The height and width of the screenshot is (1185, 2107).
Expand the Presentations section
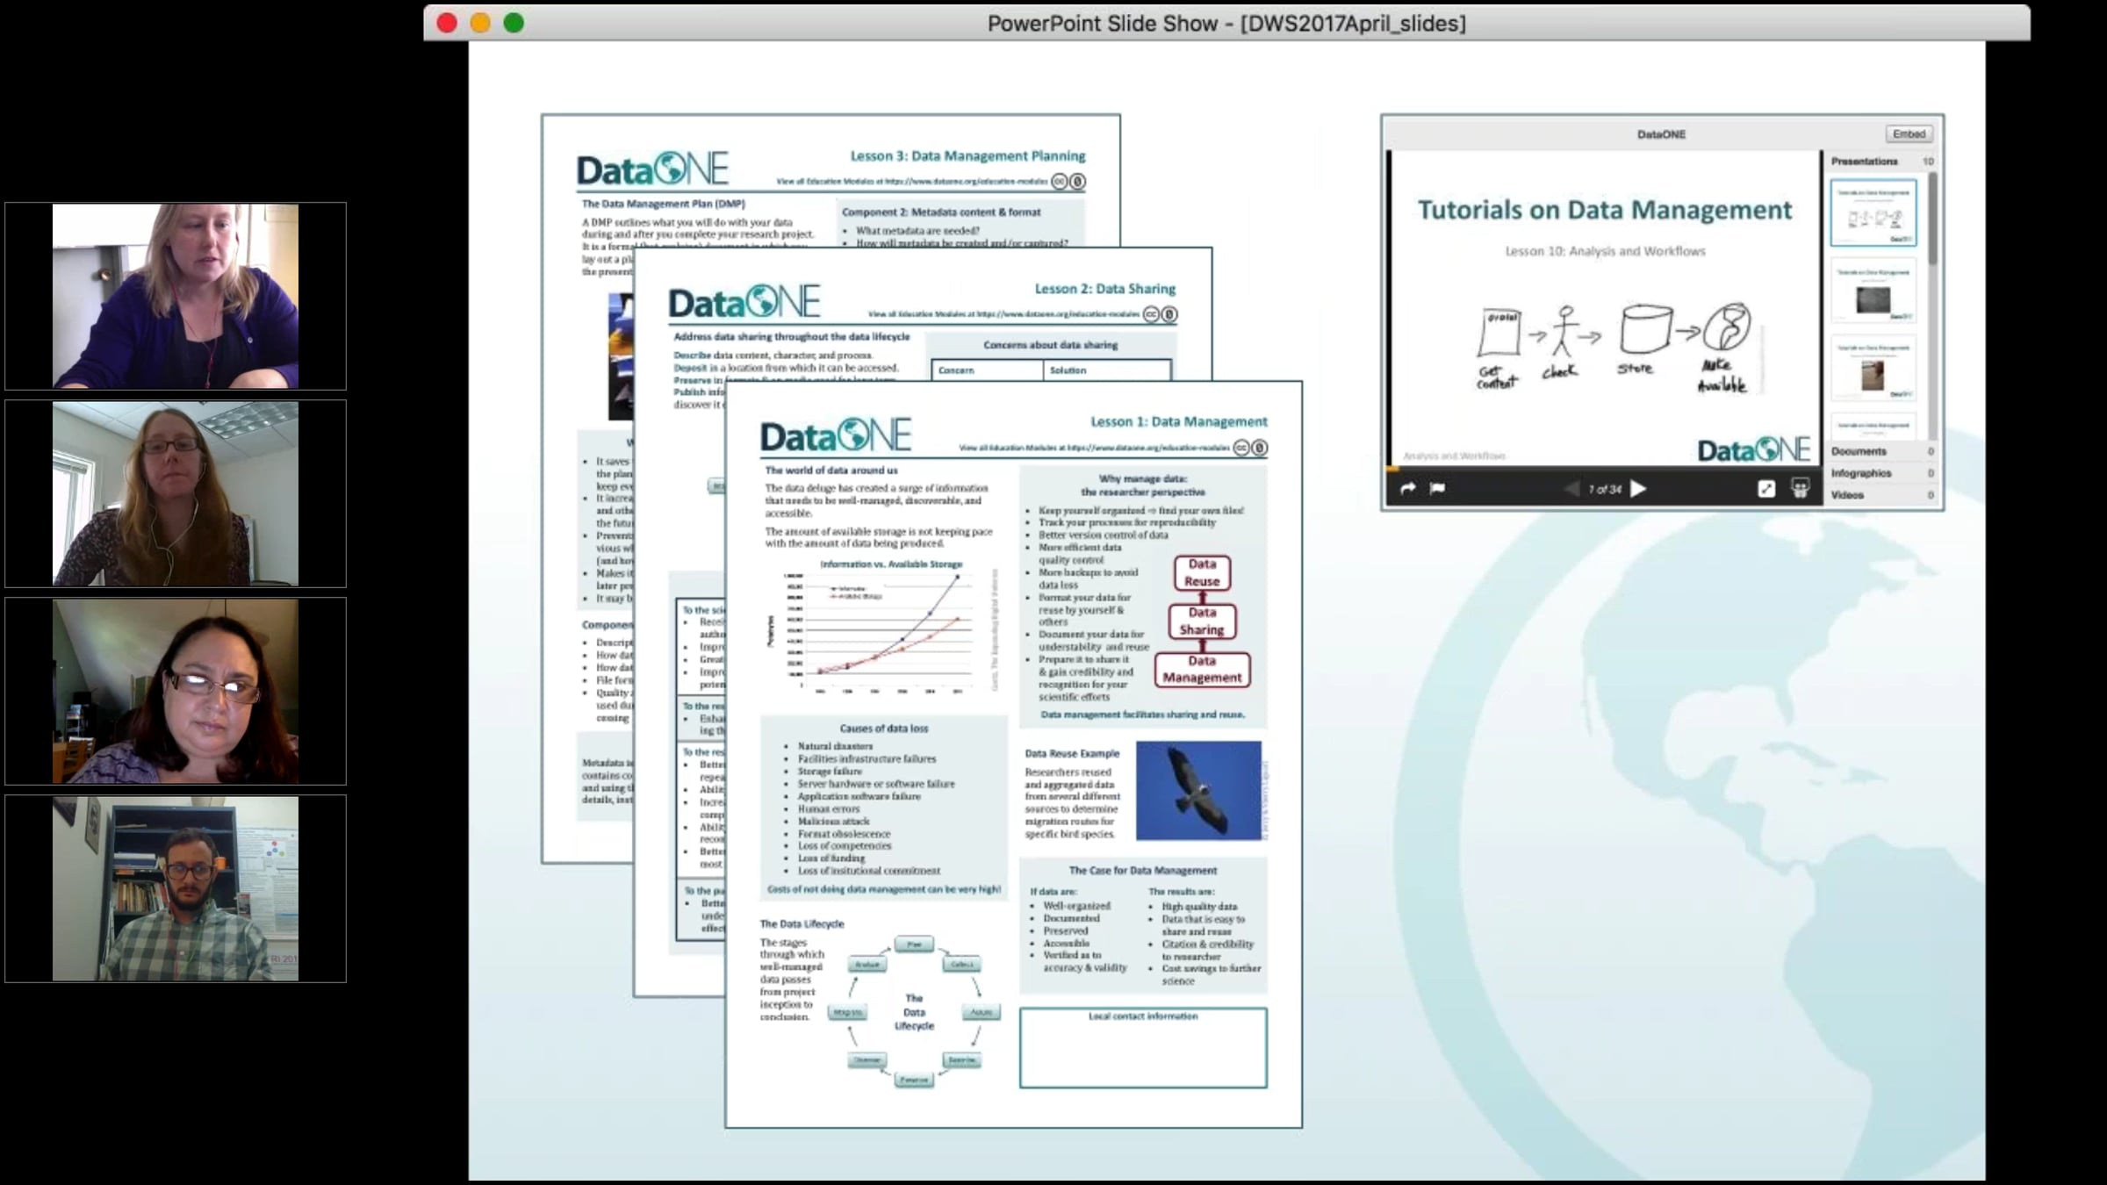pos(1865,162)
